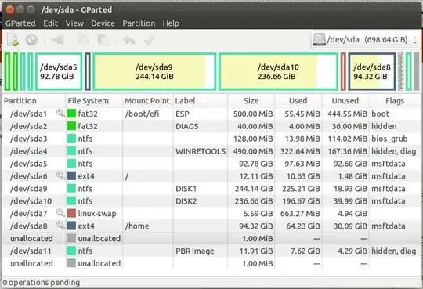Click the Undo last operation icon
Screen dimensions: 423x289
[129, 40]
